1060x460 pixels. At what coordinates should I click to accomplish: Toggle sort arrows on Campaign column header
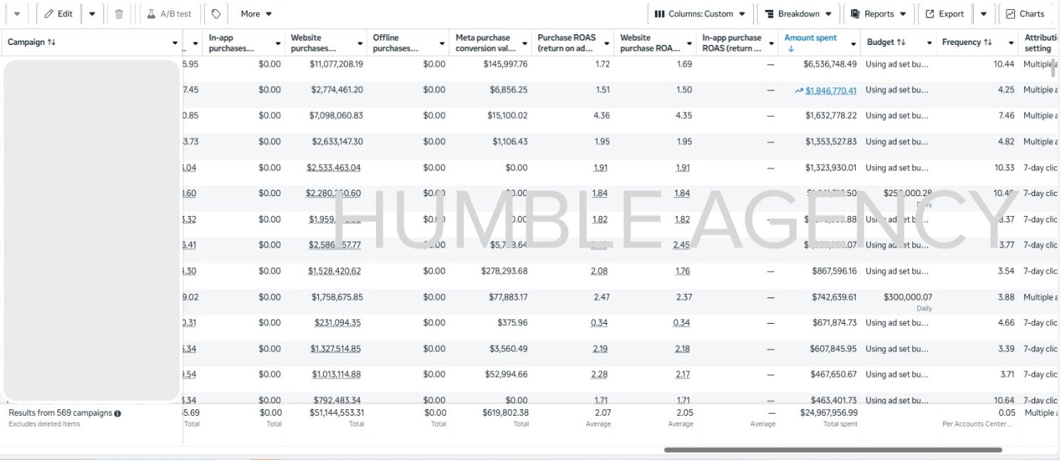coord(51,42)
